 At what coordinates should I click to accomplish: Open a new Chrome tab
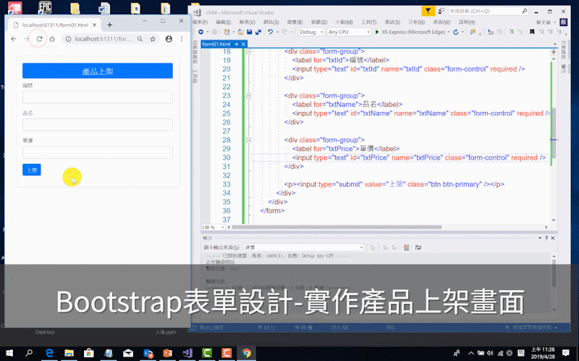(110, 25)
